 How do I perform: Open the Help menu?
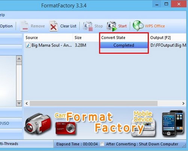(2, 15)
